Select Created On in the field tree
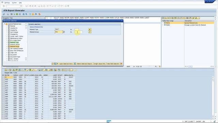 pyautogui.click(x=14, y=28)
